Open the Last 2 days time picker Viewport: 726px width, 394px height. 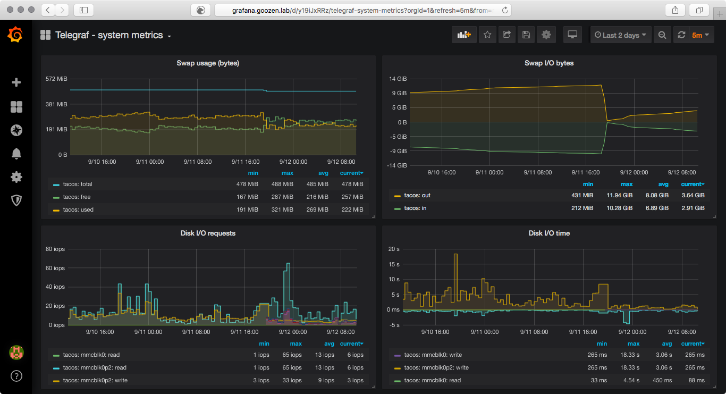pos(621,35)
